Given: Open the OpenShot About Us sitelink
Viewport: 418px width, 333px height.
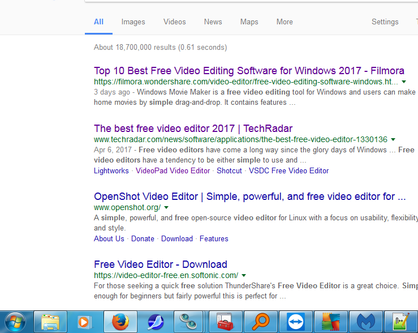Looking at the screenshot, I should click(x=109, y=239).
